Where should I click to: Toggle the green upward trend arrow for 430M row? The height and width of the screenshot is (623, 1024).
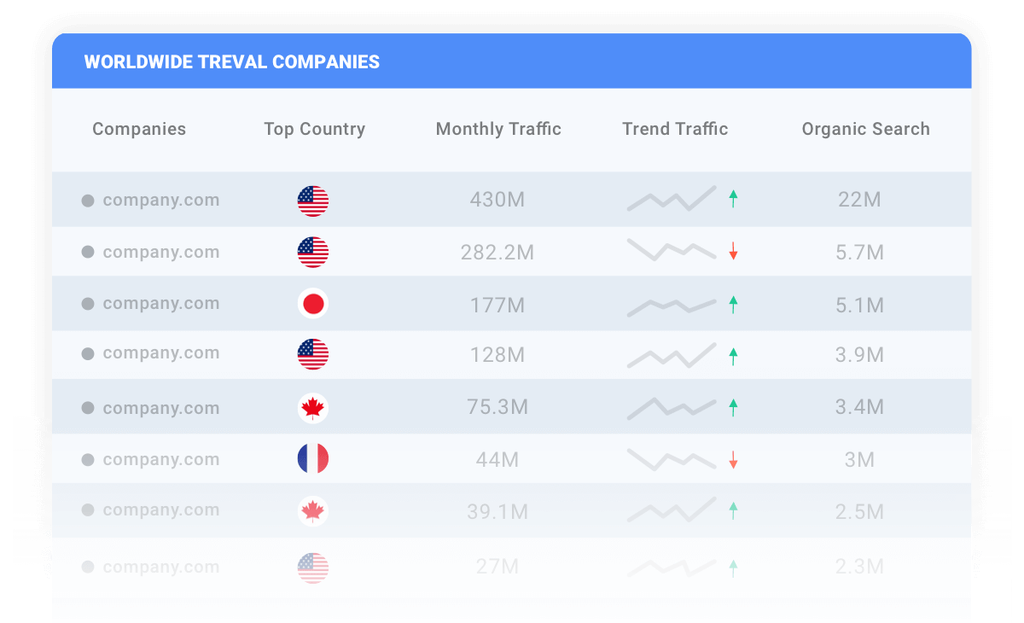(734, 199)
